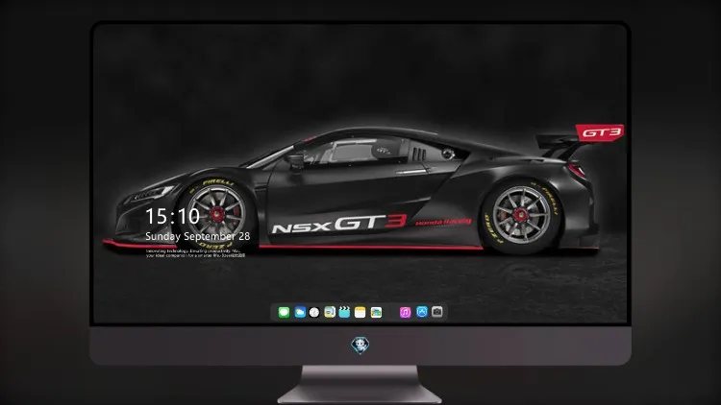Click the mascot logo on monitor chin
Screen dimensions: 721x405
[x=360, y=345]
